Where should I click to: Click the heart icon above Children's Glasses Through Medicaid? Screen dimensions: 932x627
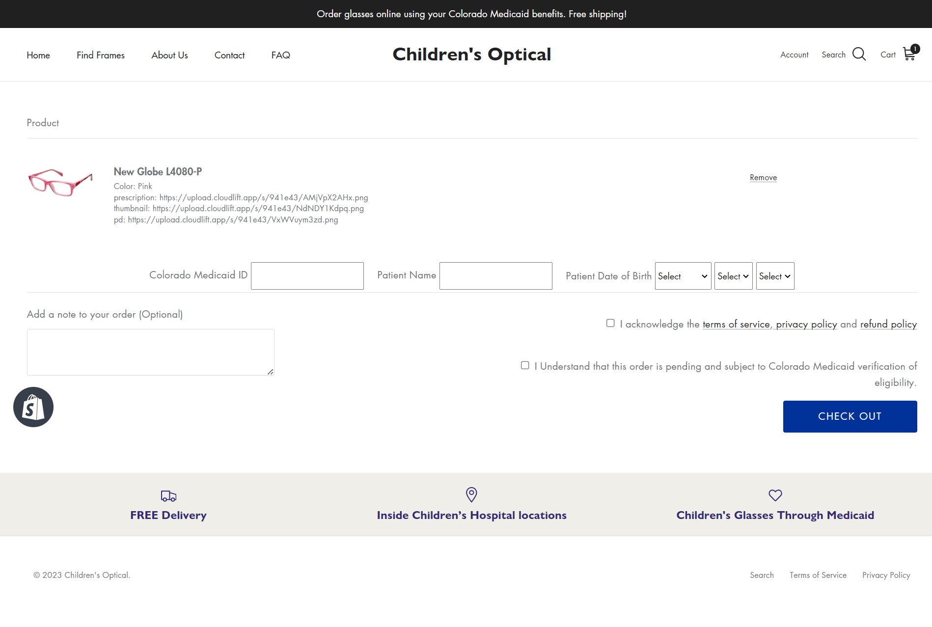[775, 495]
